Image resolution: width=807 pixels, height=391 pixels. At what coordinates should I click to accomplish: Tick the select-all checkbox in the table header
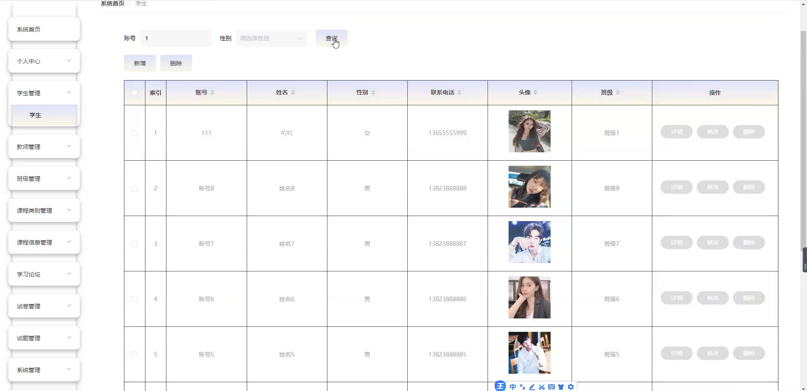(134, 93)
